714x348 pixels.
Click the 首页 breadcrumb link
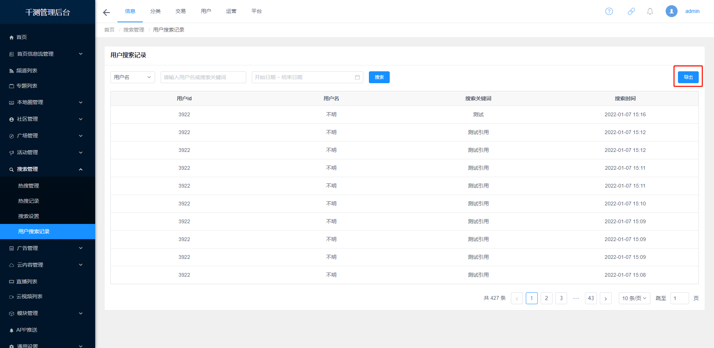pos(109,30)
